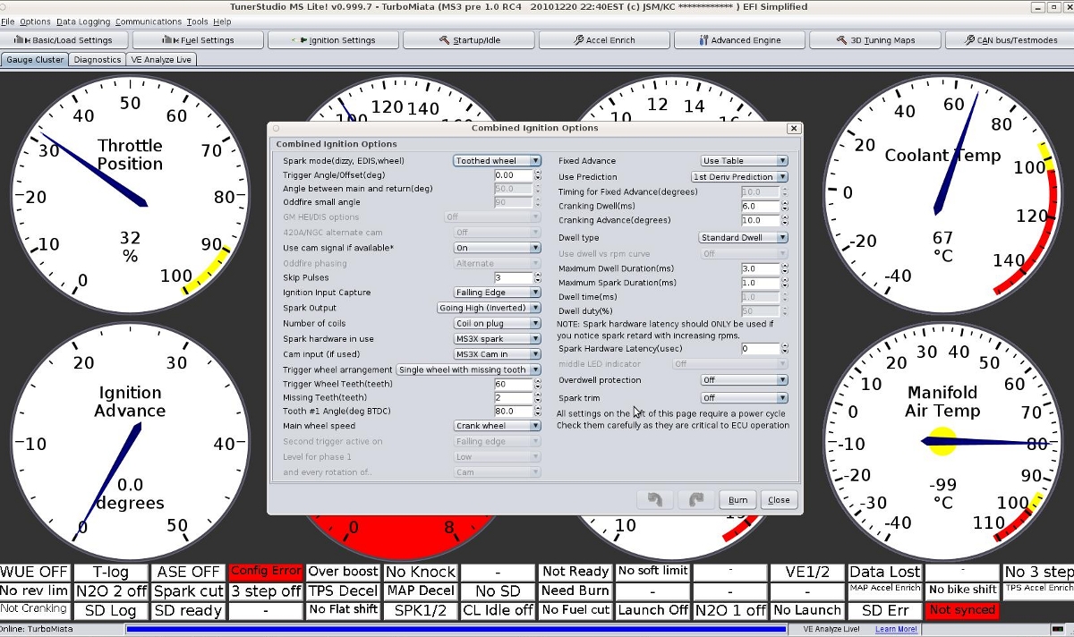Open Startup/Idle settings with hammer icon
Viewport: 1074px width, 637px height.
[470, 40]
